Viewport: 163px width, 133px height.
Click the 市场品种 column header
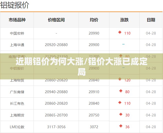click(x=17, y=20)
